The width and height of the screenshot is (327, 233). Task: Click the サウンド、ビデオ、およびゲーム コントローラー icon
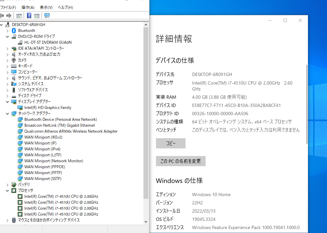coord(14,78)
